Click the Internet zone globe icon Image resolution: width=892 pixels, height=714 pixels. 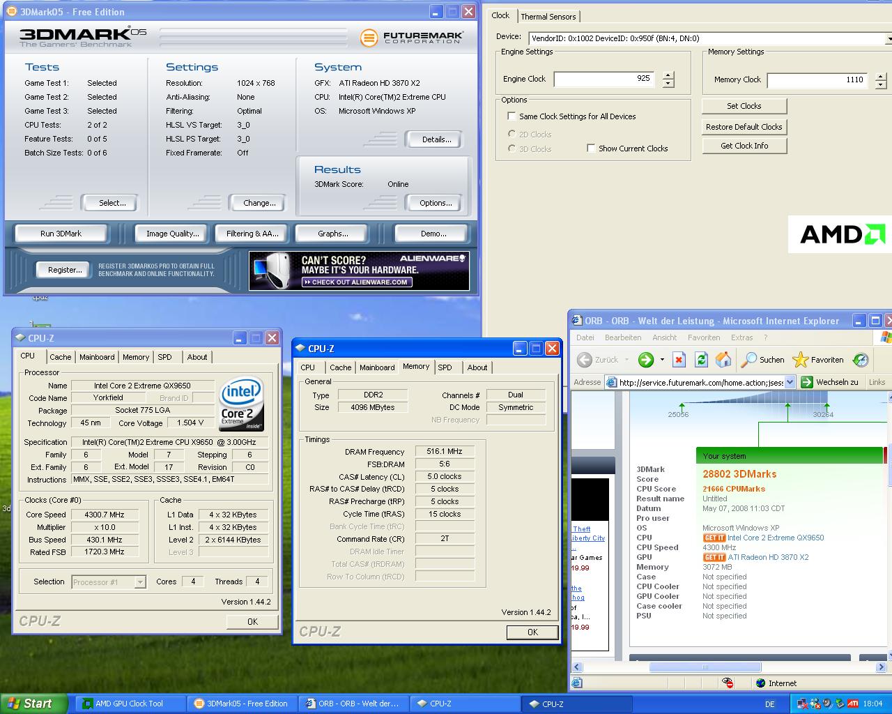760,683
